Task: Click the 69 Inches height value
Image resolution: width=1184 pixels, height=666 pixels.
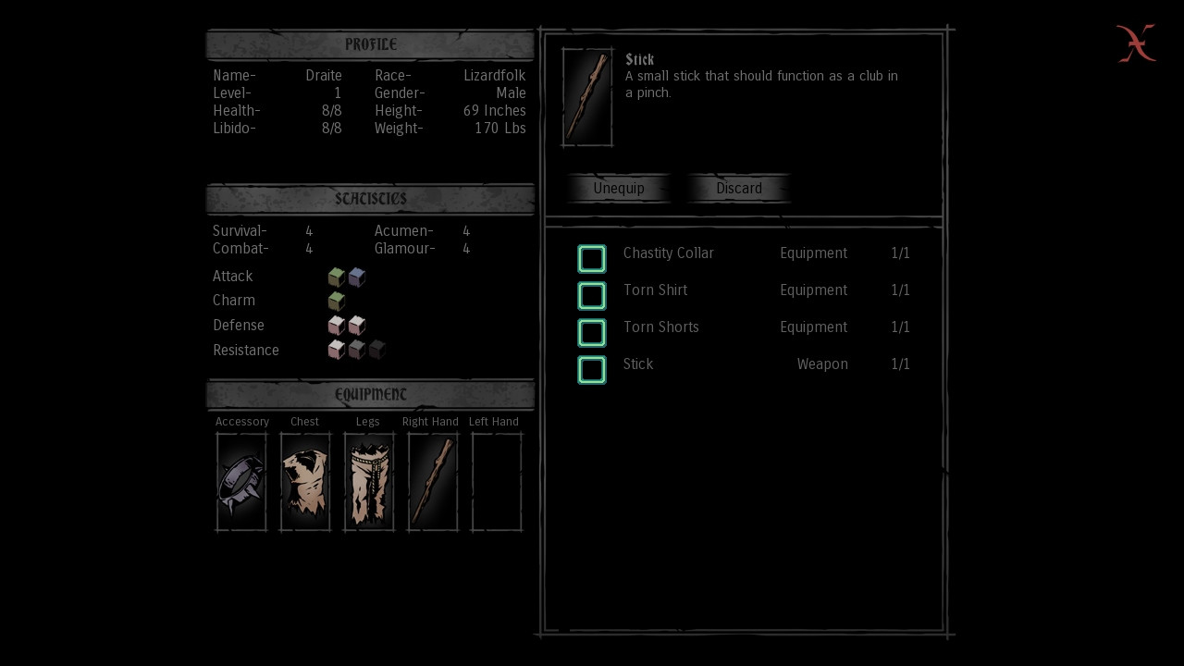Action: click(495, 111)
